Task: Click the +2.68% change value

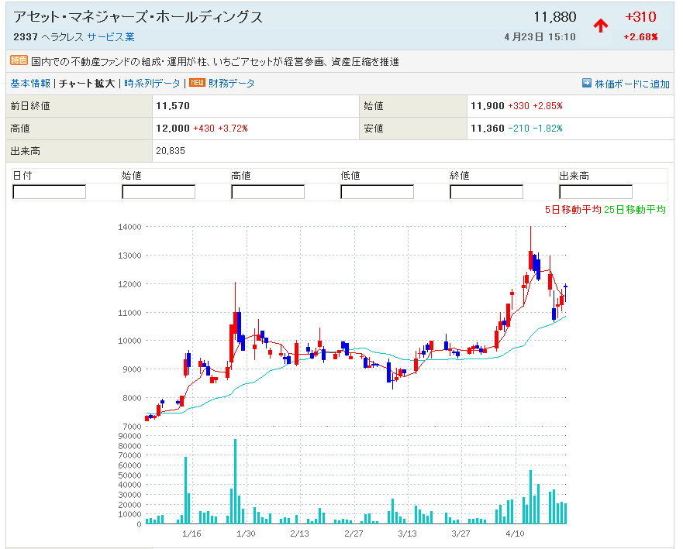Action: click(640, 37)
